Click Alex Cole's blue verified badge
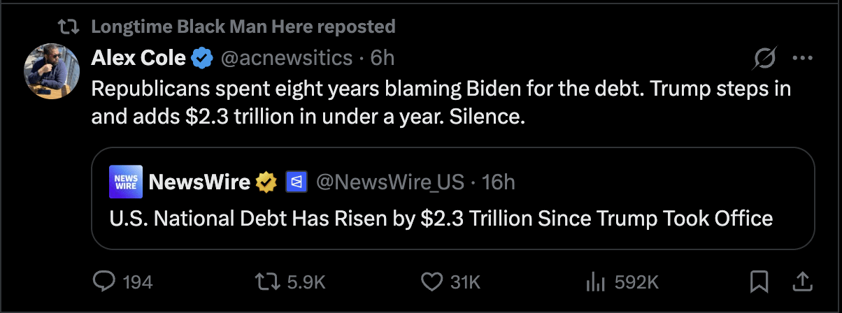Image resolution: width=842 pixels, height=313 pixels. coord(203,58)
